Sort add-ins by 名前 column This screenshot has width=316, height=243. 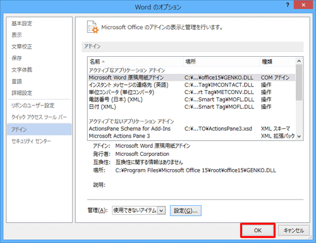point(136,62)
